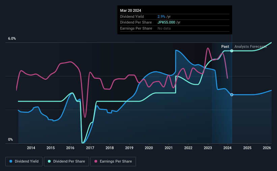Viewport: 277px width, 171px height.
Task: Select the blue data point marker at Mar 2024
Action: pos(232,95)
